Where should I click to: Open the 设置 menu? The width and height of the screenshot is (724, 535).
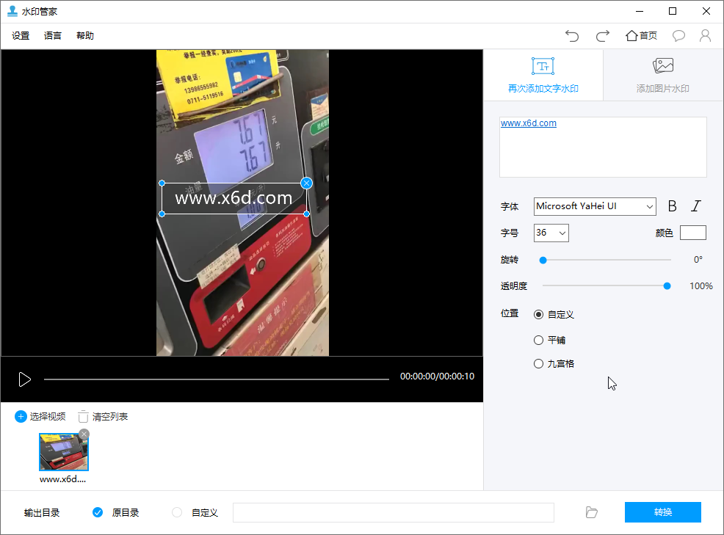click(x=21, y=36)
